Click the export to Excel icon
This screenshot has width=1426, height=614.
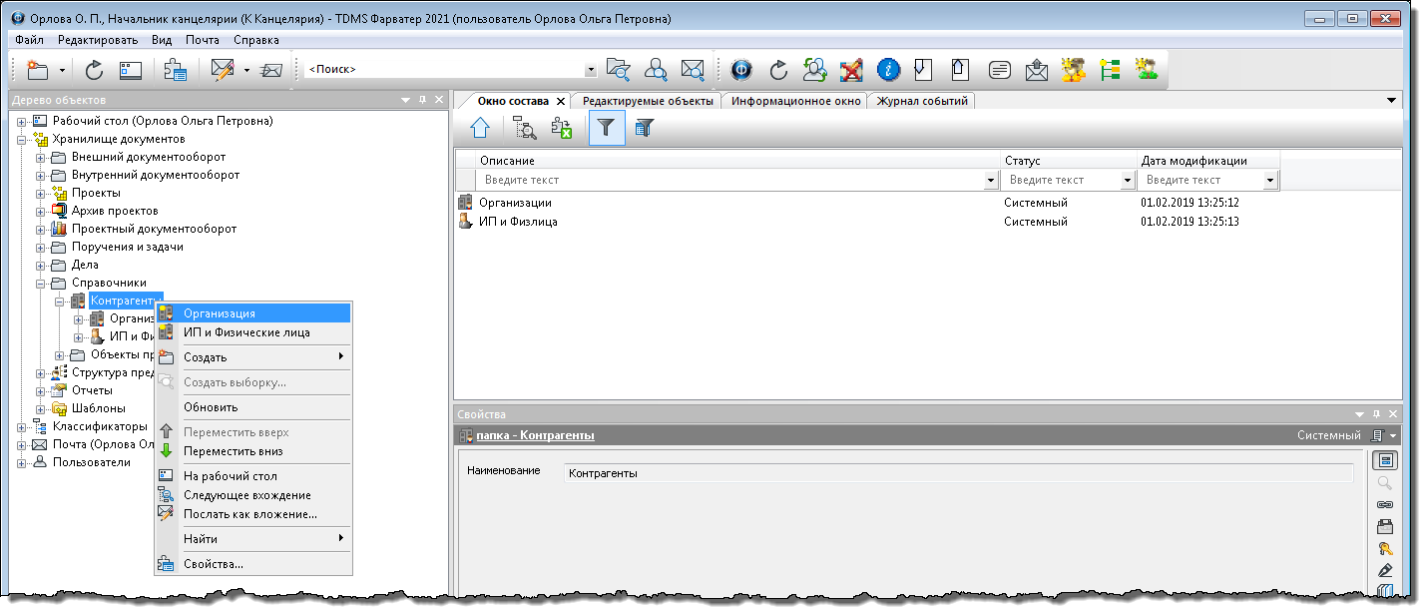click(x=562, y=127)
